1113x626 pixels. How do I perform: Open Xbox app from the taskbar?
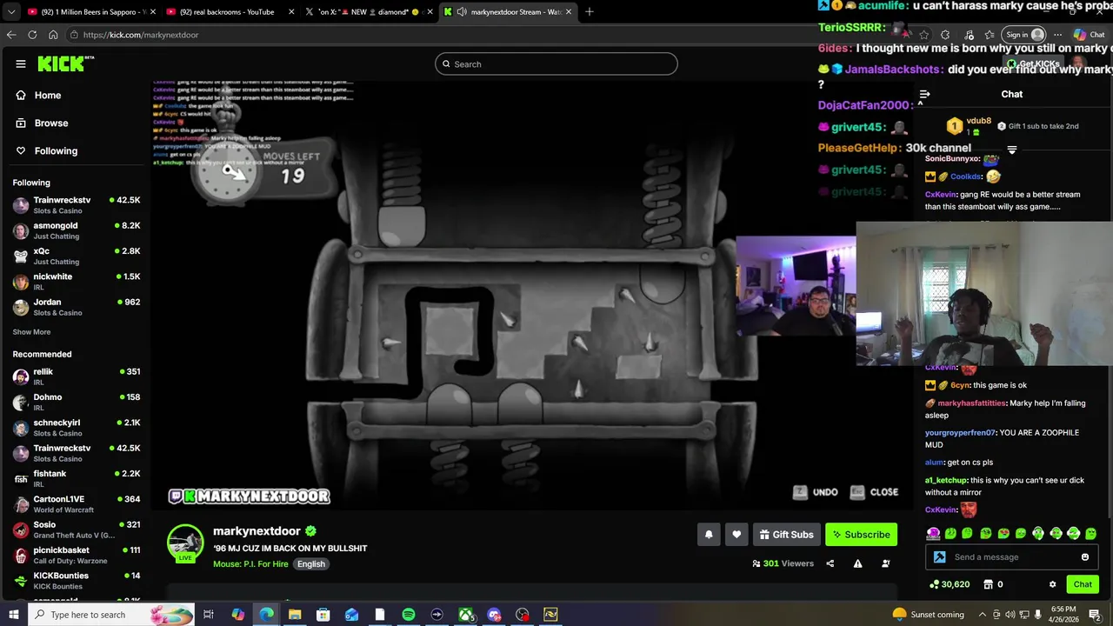coord(466,615)
